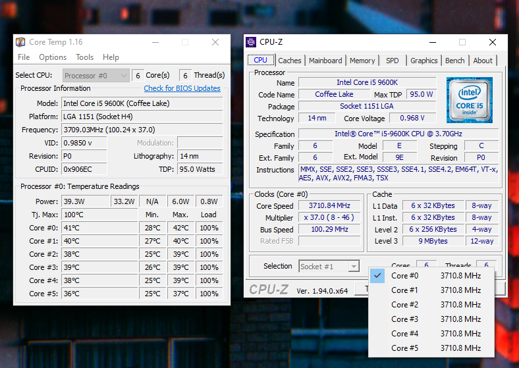Minimize the CPU-Z window
This screenshot has width=519, height=368.
[433, 42]
